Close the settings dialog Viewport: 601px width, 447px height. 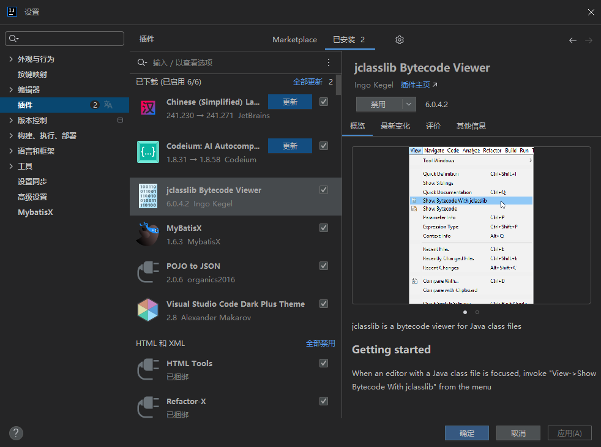591,12
